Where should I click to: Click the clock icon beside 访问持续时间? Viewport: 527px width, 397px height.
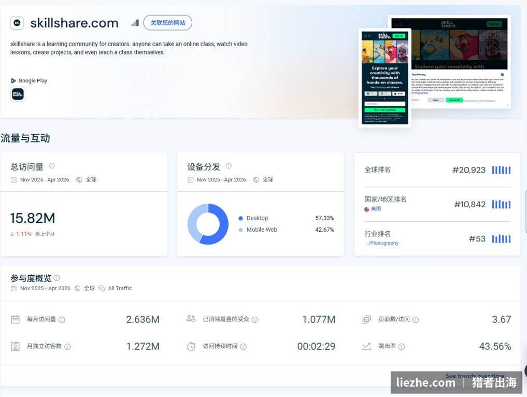click(x=191, y=346)
